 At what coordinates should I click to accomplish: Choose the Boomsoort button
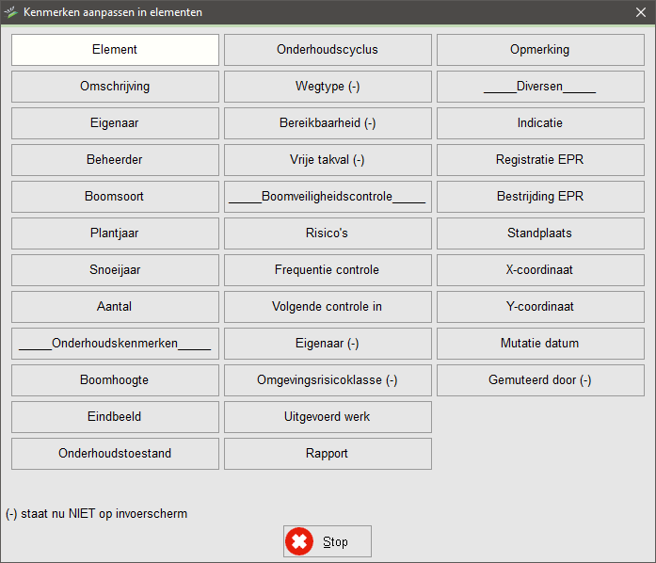tap(115, 197)
